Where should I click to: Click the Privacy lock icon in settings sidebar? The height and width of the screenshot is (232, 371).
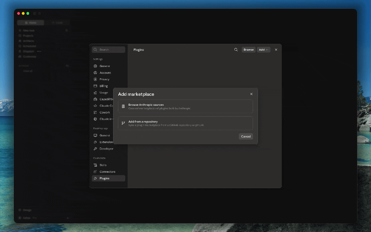[x=95, y=79]
